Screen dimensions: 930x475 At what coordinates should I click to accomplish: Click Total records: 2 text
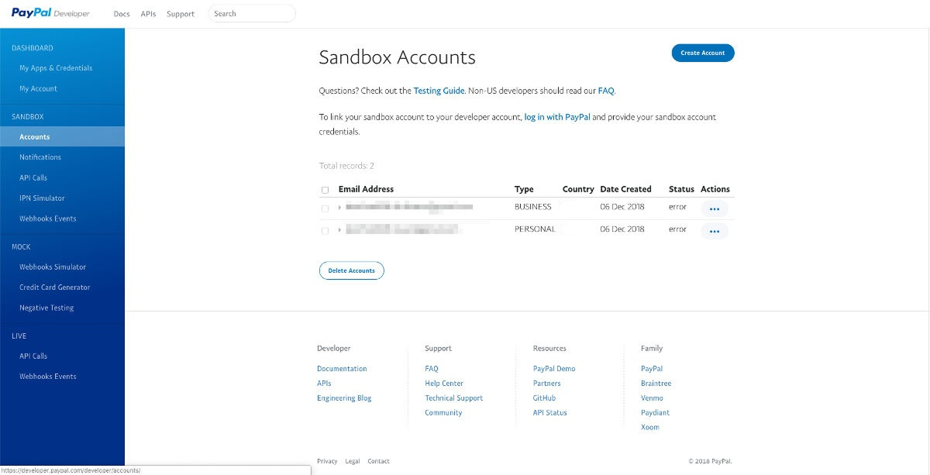pos(346,166)
